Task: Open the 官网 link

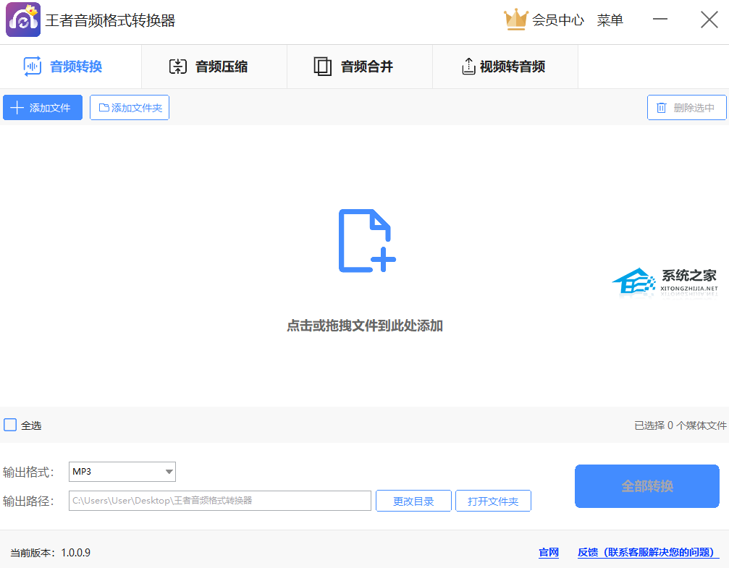Action: 549,553
